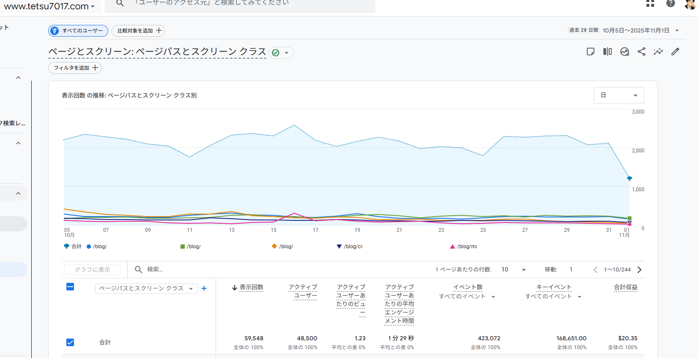698x358 pixels.
Task: Open the Google apps grid icon
Action: (x=650, y=4)
